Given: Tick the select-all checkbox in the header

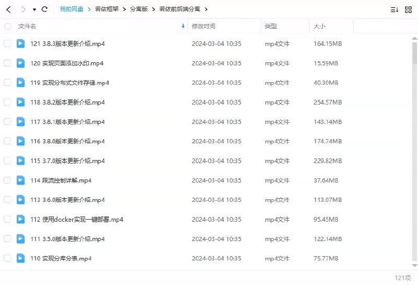Looking at the screenshot, I should pyautogui.click(x=8, y=26).
